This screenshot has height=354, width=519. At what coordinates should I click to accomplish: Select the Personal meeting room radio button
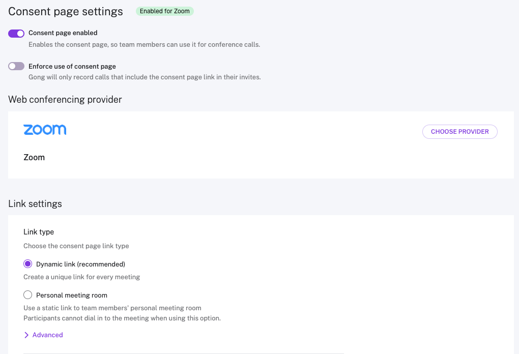[28, 295]
